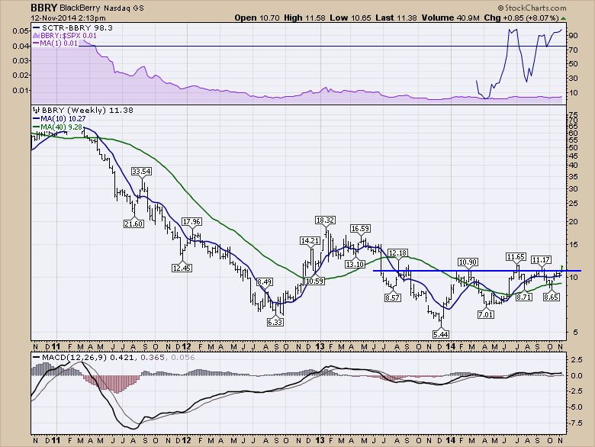The image size is (595, 447).
Task: Click the 11.17 price peak label
Action: pos(541,260)
